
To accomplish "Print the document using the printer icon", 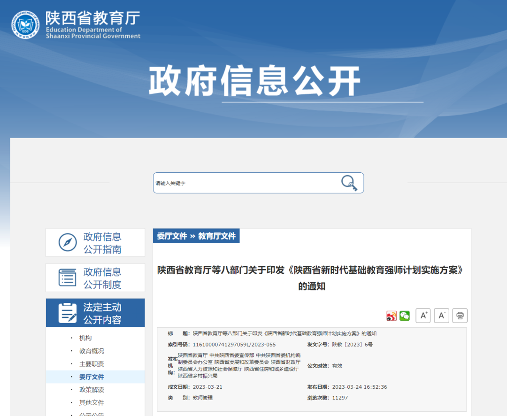I will coord(460,316).
